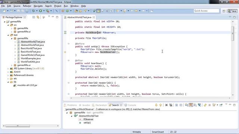Image resolution: width=239 pixels, height=134 pixels.
Task: Click the Package Explorer horizontal scrollbar thumb
Action: point(18,126)
